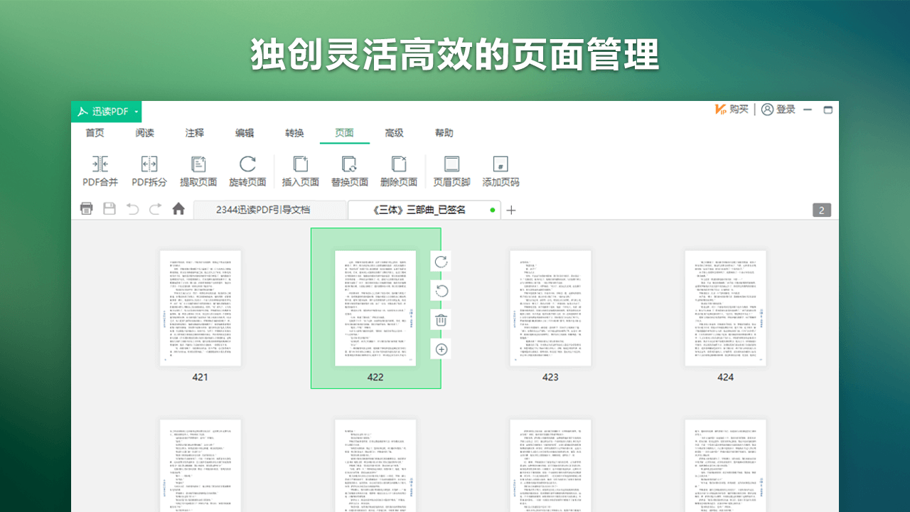Viewport: 910px width, 512px height.
Task: Rotate page 422 clockwise
Action: click(x=441, y=262)
